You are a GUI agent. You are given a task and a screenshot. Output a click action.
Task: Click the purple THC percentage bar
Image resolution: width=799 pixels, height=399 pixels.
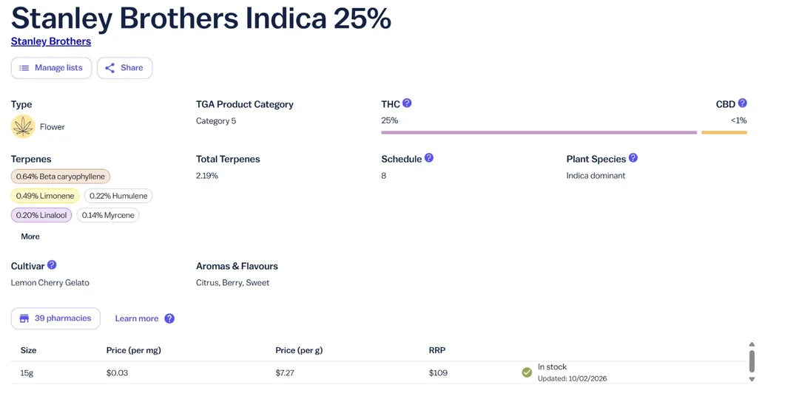click(539, 132)
